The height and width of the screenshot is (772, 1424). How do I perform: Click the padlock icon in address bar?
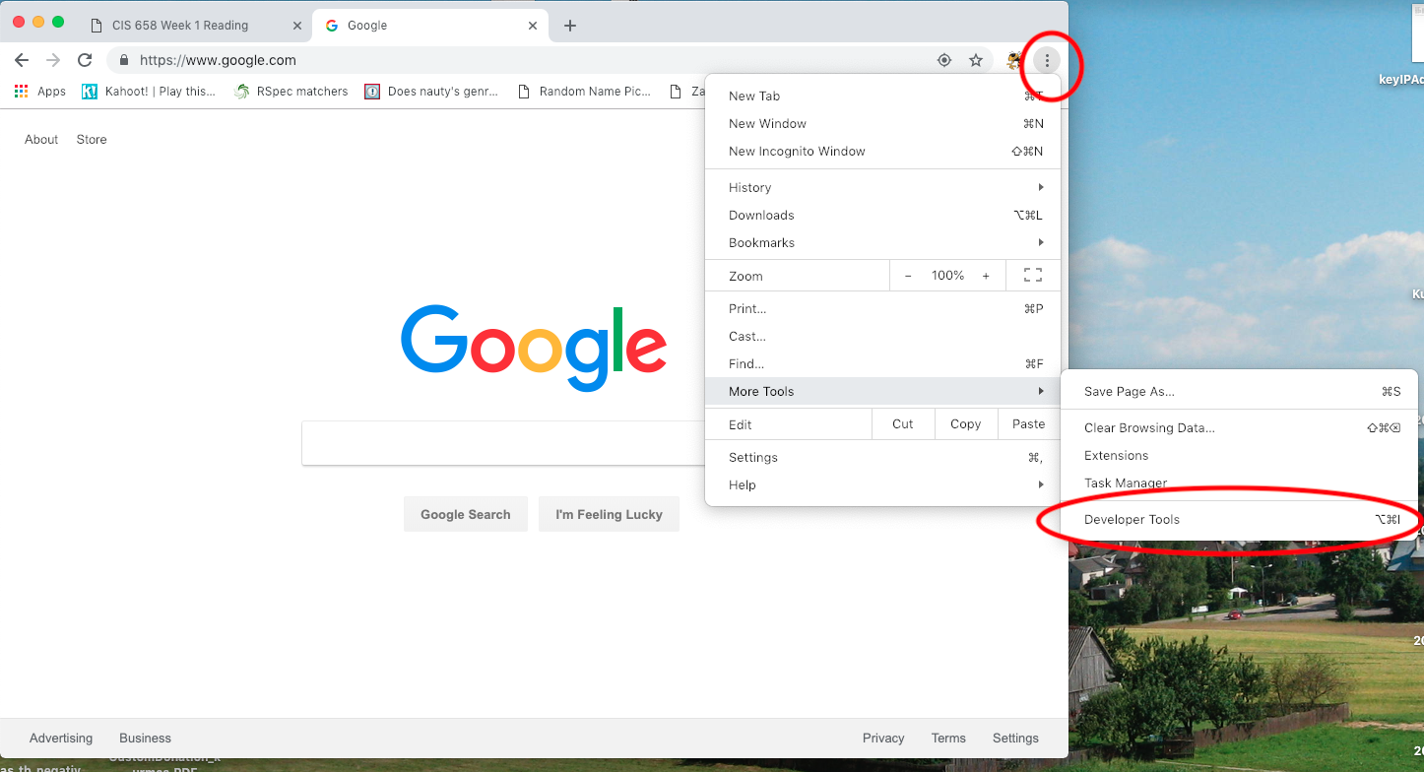[x=123, y=60]
